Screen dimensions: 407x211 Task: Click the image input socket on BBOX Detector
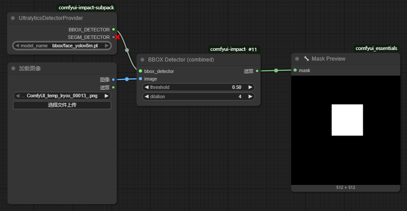(x=141, y=79)
